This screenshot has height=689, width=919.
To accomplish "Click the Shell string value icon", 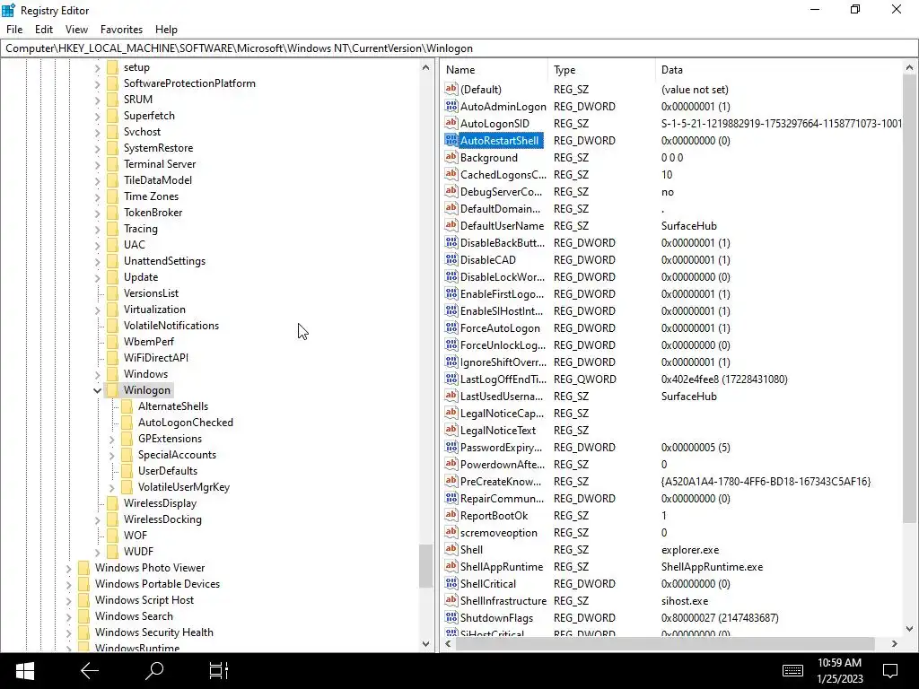I will coord(451,549).
